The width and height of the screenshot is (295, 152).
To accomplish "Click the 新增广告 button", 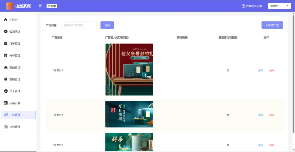I will click(272, 25).
